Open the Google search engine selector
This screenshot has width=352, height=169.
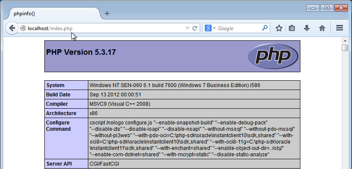pyautogui.click(x=210, y=28)
